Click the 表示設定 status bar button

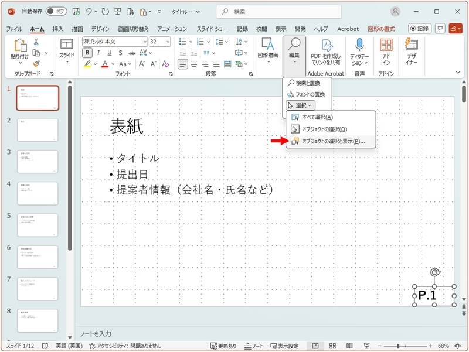pos(284,346)
